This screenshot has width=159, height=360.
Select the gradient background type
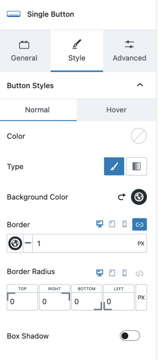coord(137,166)
